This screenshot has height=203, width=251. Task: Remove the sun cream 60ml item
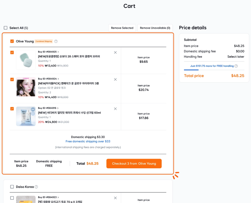pyautogui.click(x=115, y=109)
